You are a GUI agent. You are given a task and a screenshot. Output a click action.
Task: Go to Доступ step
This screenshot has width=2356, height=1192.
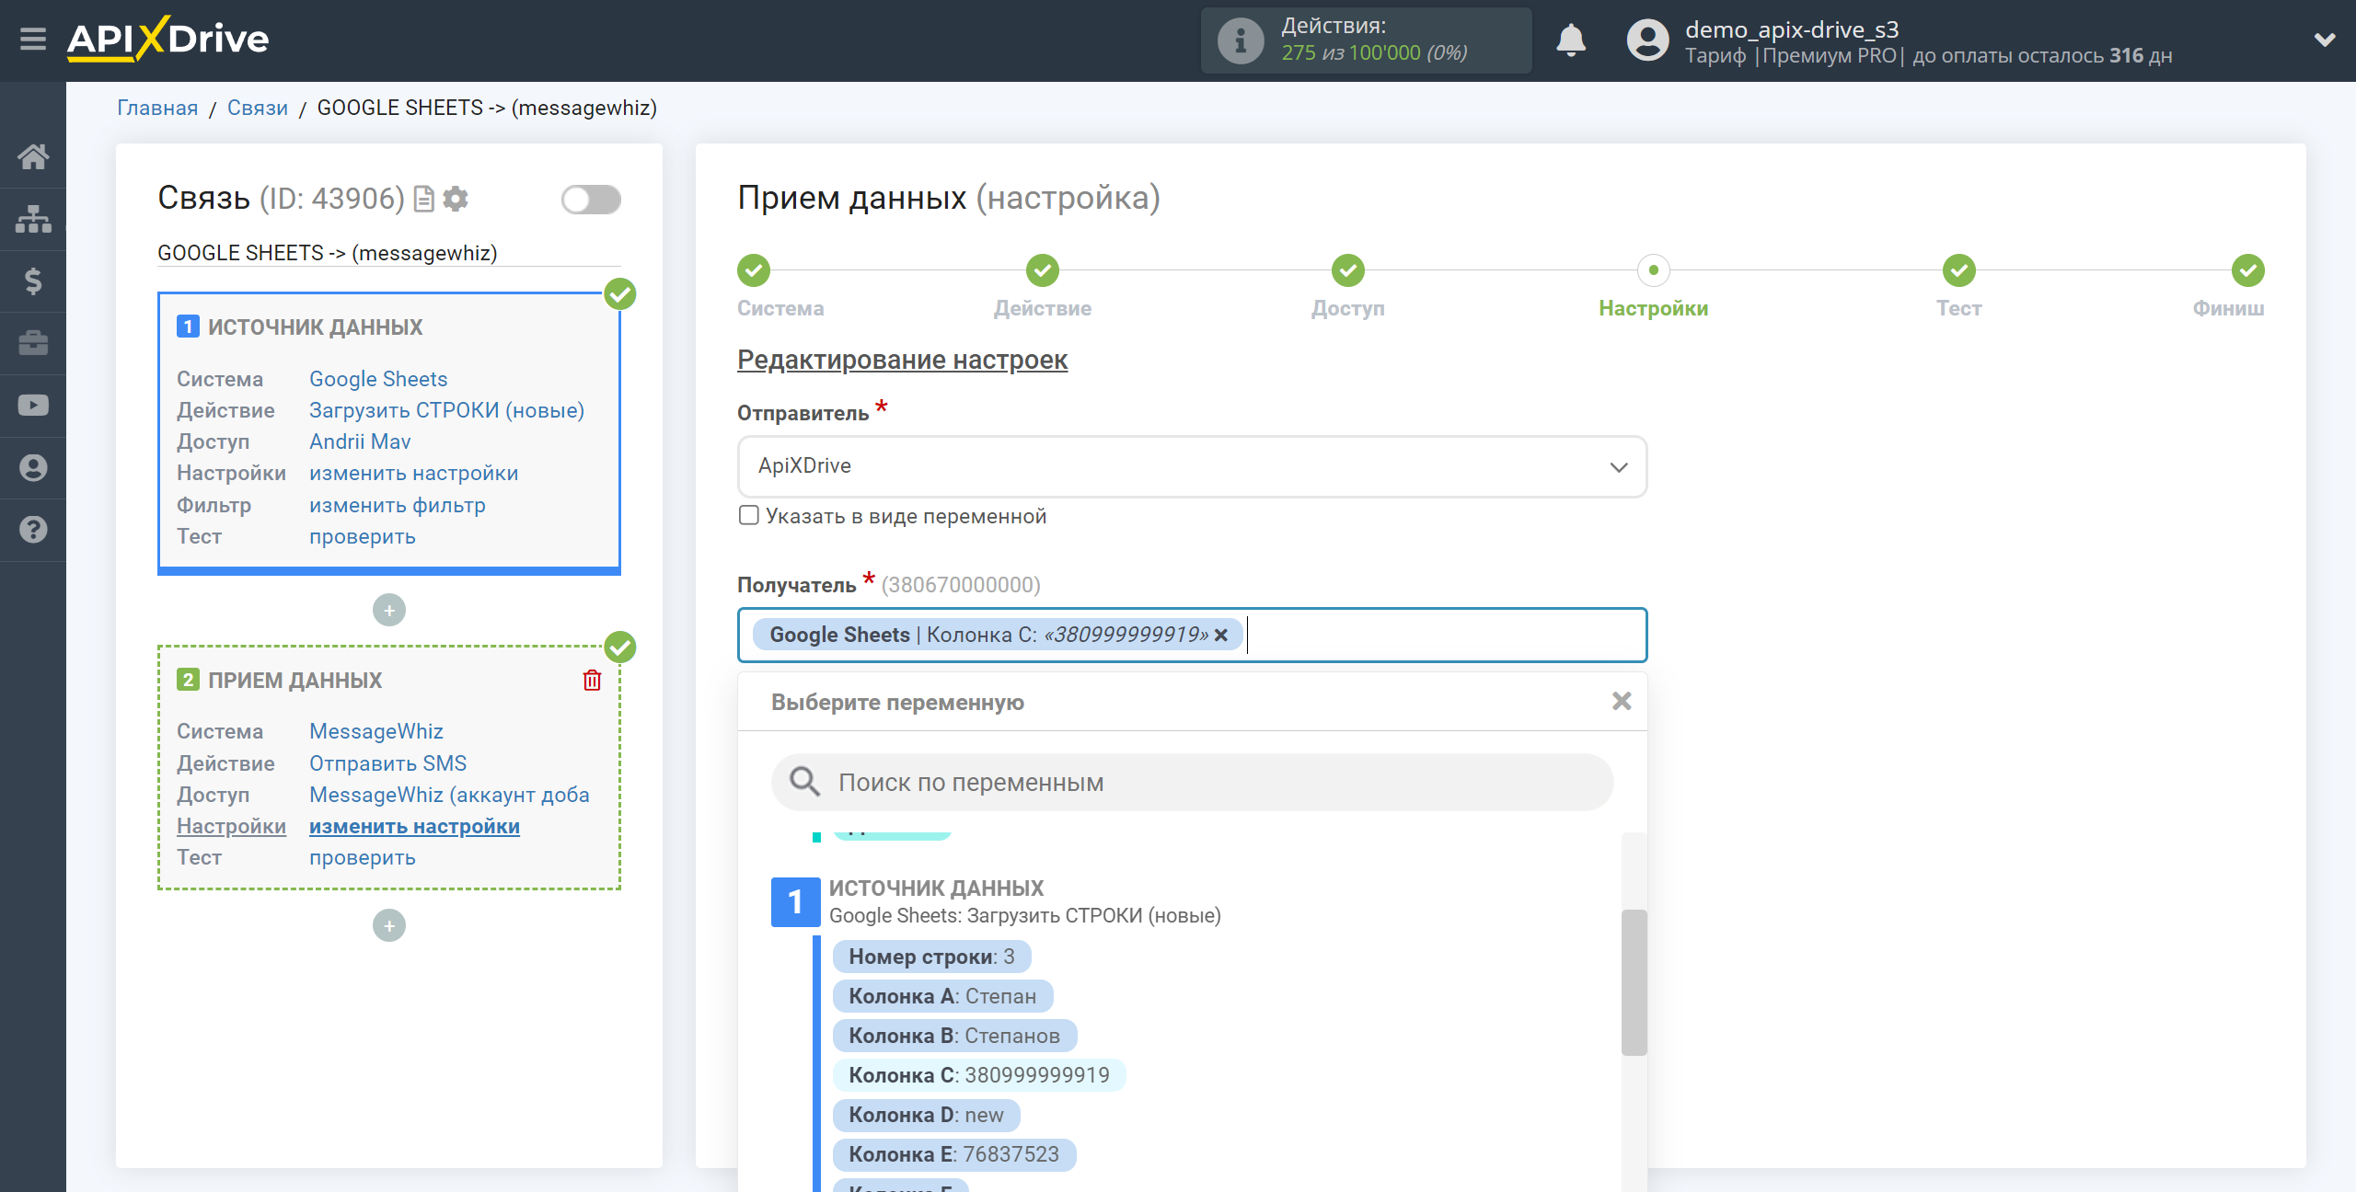[x=1348, y=270]
